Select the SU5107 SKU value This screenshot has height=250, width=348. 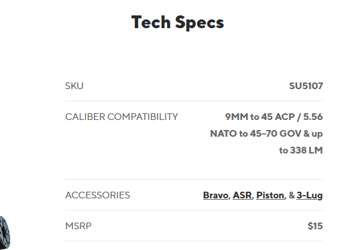click(x=306, y=86)
